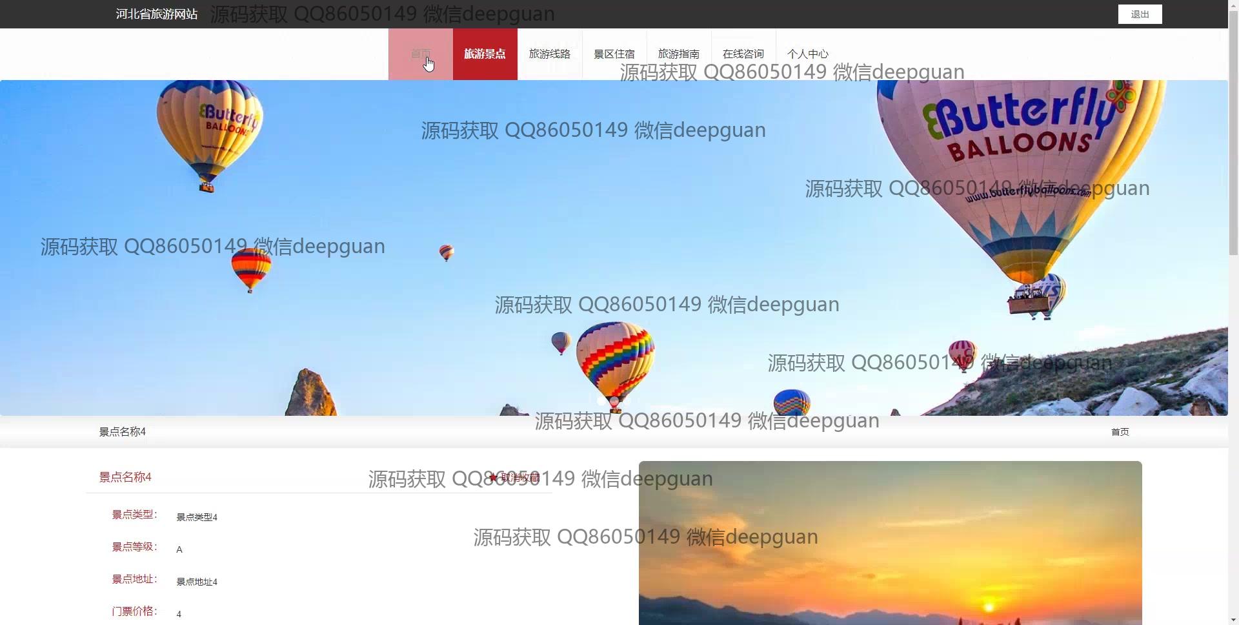Viewport: 1239px width, 625px height.
Task: Click the 河北省旅游网站 site title
Action: (157, 14)
